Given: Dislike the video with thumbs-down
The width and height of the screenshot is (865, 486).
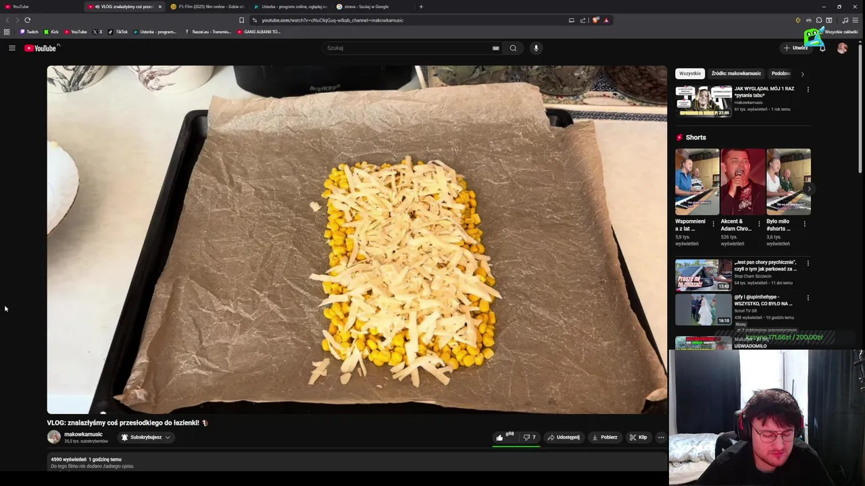Looking at the screenshot, I should click(529, 437).
